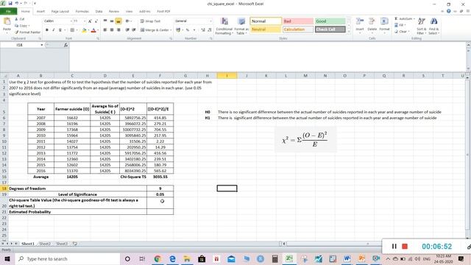Click the Borders icon
The height and width of the screenshot is (265, 471).
pyautogui.click(x=72, y=29)
